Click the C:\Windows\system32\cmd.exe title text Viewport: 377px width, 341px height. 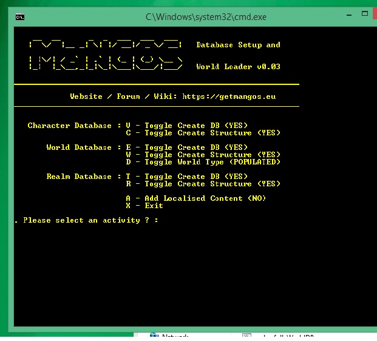206,17
